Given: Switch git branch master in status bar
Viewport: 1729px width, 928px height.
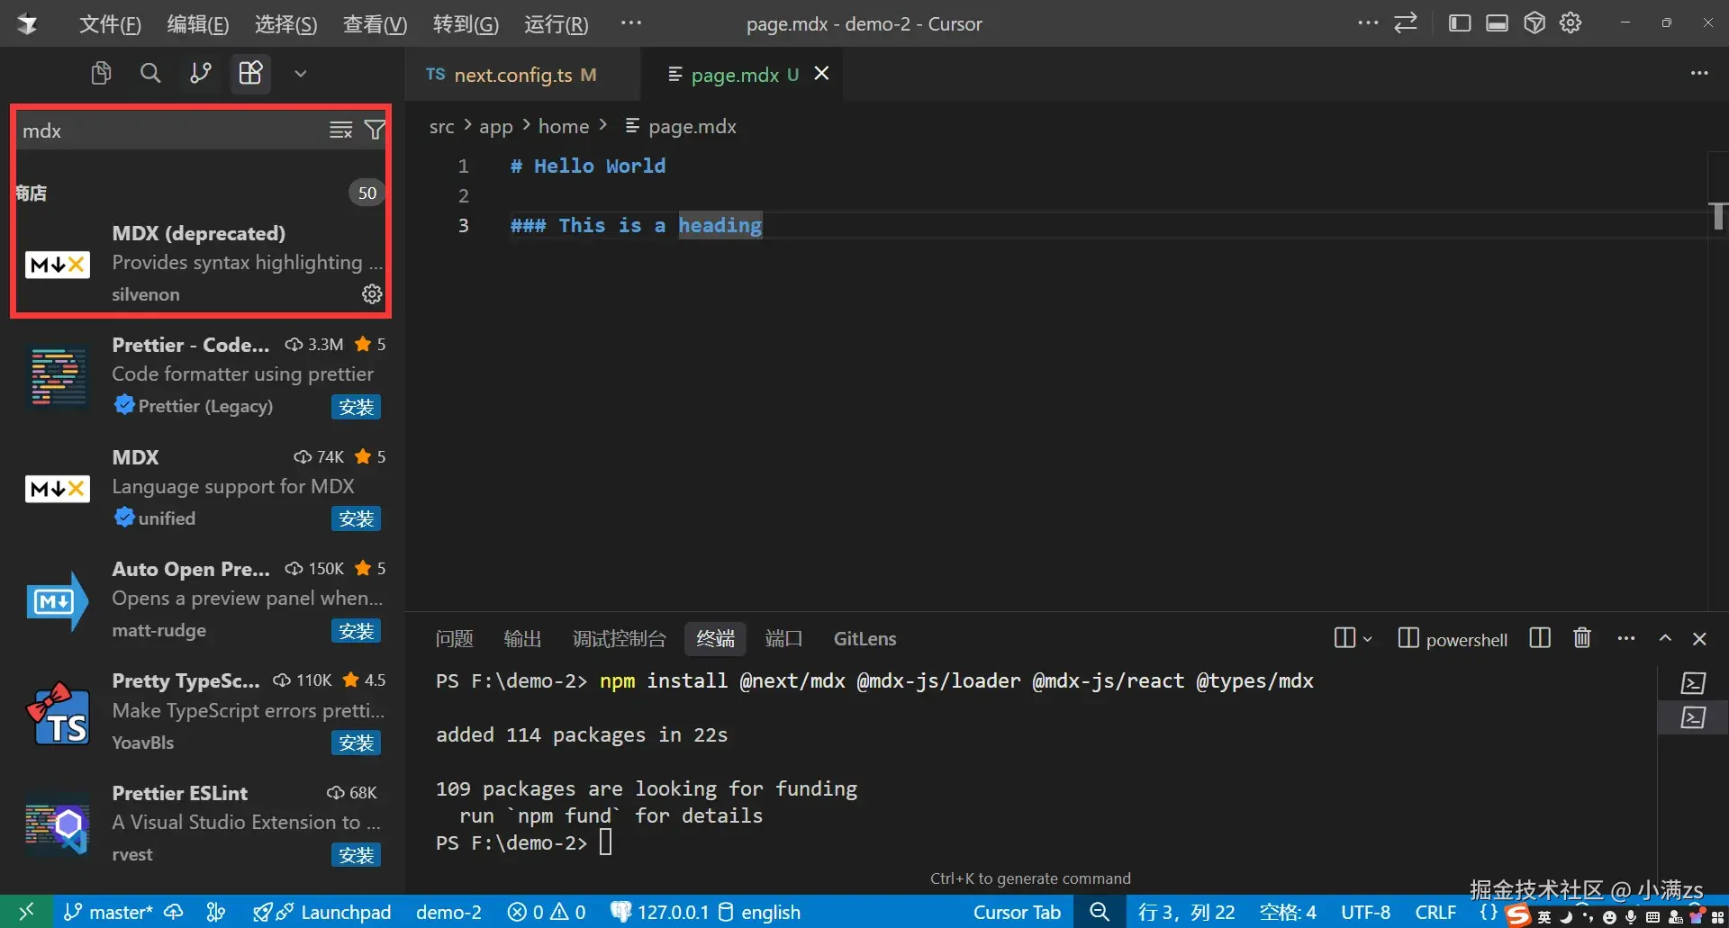Looking at the screenshot, I should coord(108,913).
